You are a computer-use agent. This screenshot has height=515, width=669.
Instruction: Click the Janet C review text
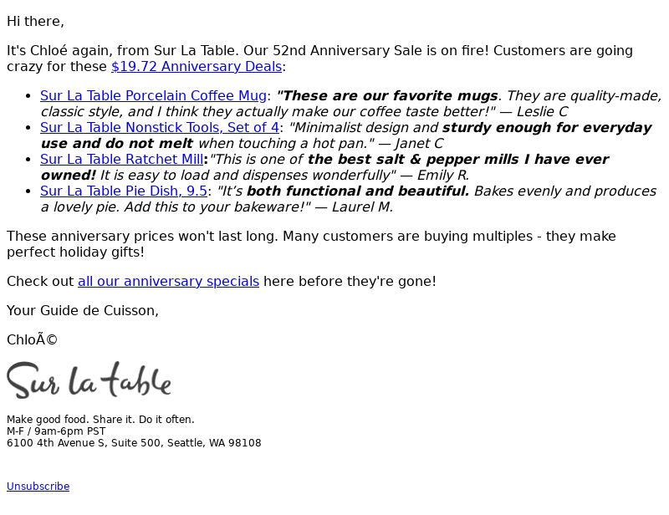(x=346, y=135)
